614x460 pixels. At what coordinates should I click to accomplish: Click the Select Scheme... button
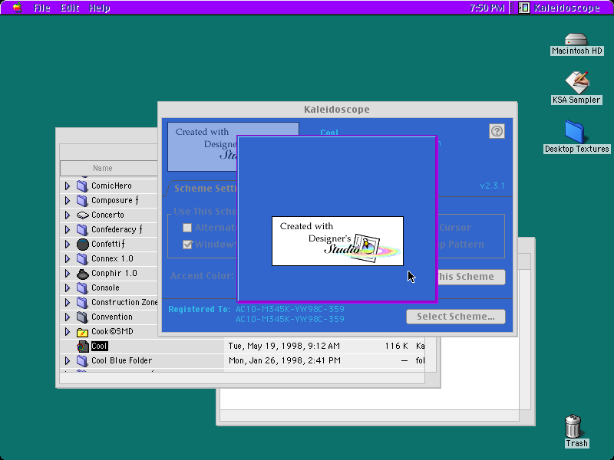pos(456,317)
